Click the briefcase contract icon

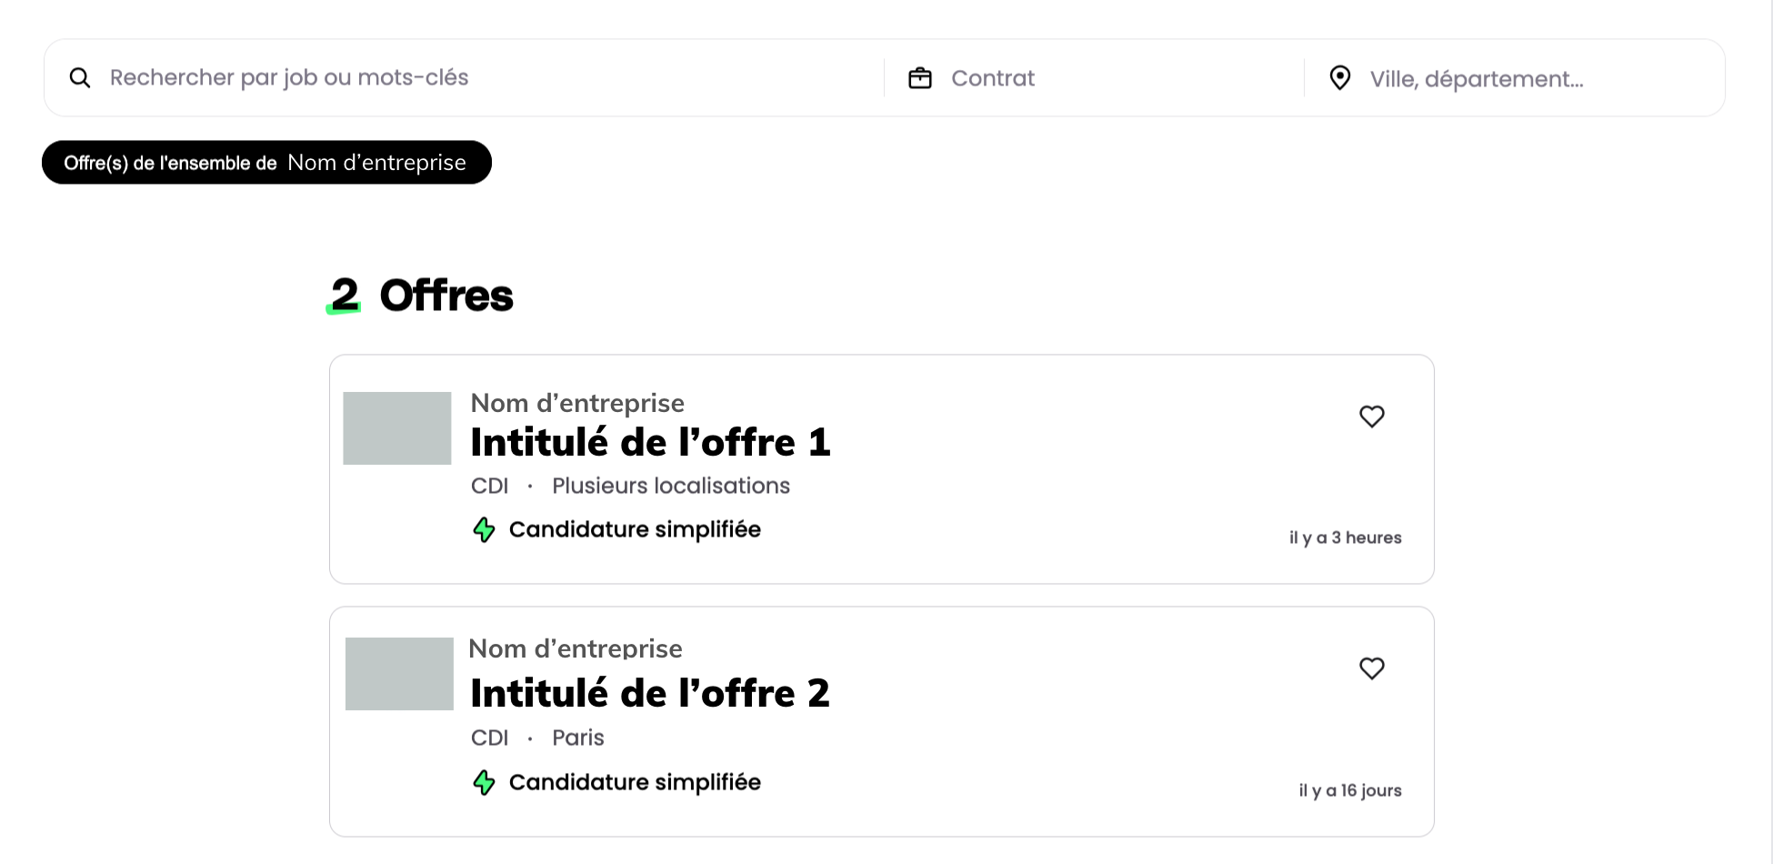click(920, 78)
